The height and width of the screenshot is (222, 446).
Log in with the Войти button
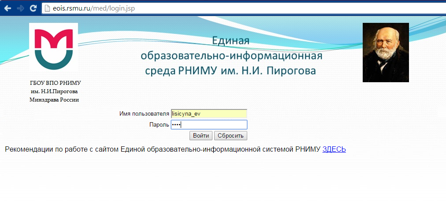tap(201, 136)
